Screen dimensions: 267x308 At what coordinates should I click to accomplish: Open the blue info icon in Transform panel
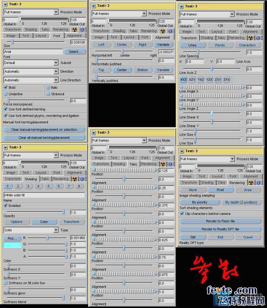point(258,38)
